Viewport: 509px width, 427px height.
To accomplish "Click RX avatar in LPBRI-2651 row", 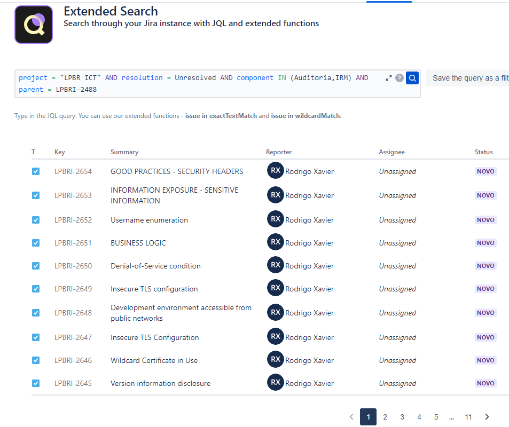I will [275, 242].
